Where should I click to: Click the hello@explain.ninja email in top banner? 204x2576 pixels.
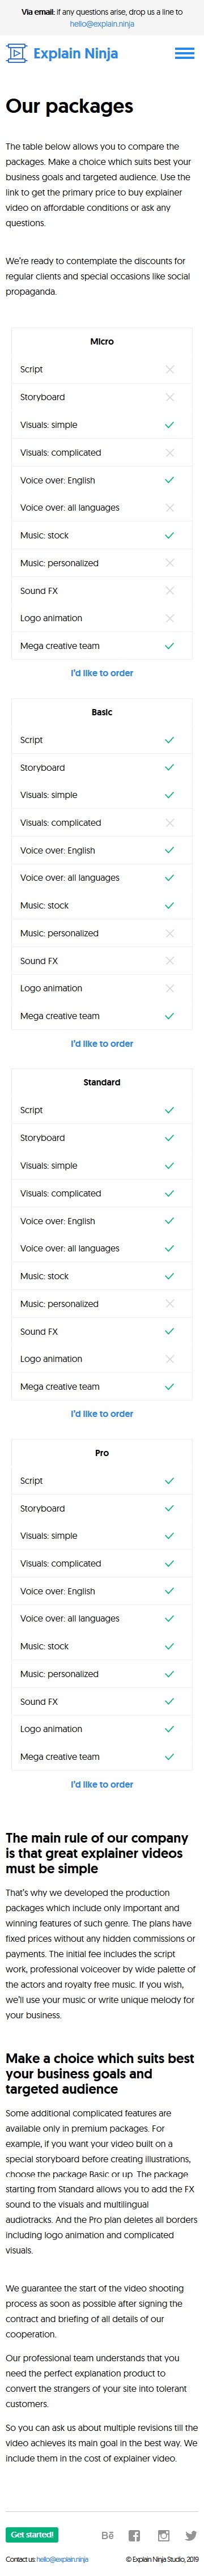102,24
